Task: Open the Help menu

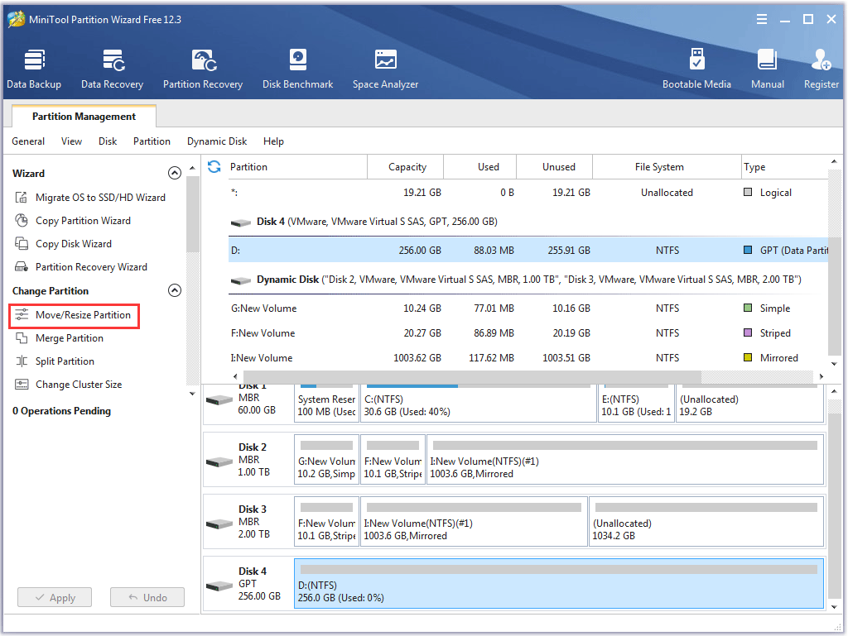Action: [x=273, y=141]
